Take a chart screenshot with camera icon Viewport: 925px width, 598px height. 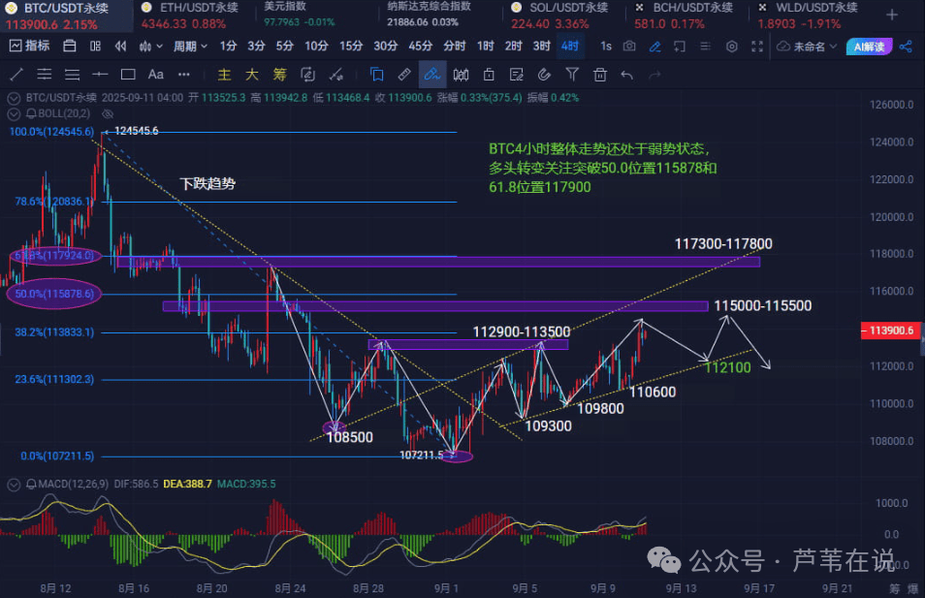click(x=629, y=46)
